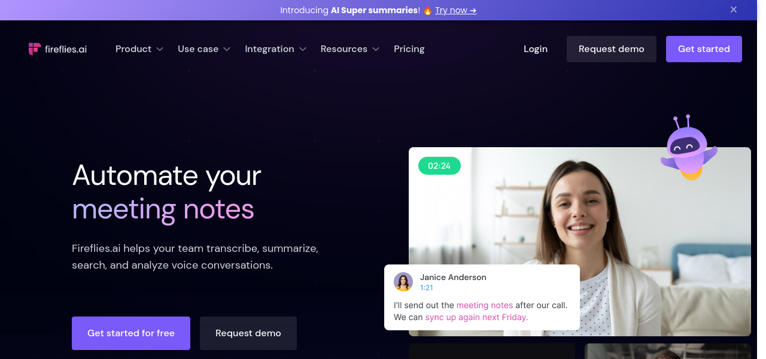
Task: Click the Fireflies.ai logo icon
Action: point(35,49)
